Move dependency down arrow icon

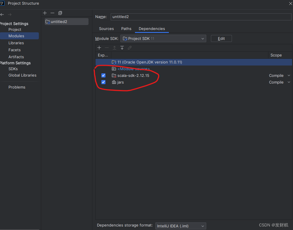[122, 48]
